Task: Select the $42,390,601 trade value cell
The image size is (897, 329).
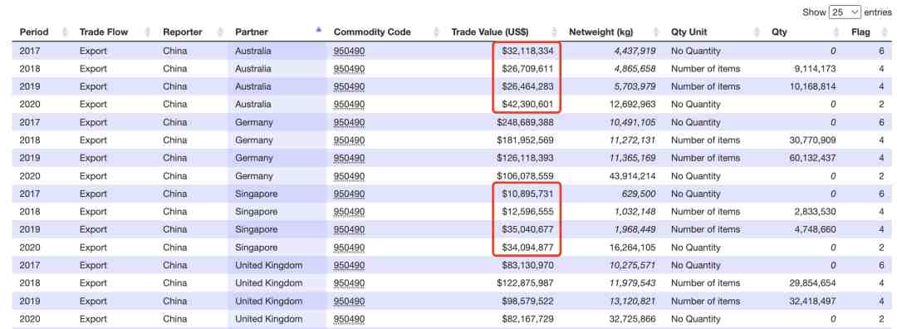Action: pyautogui.click(x=527, y=104)
